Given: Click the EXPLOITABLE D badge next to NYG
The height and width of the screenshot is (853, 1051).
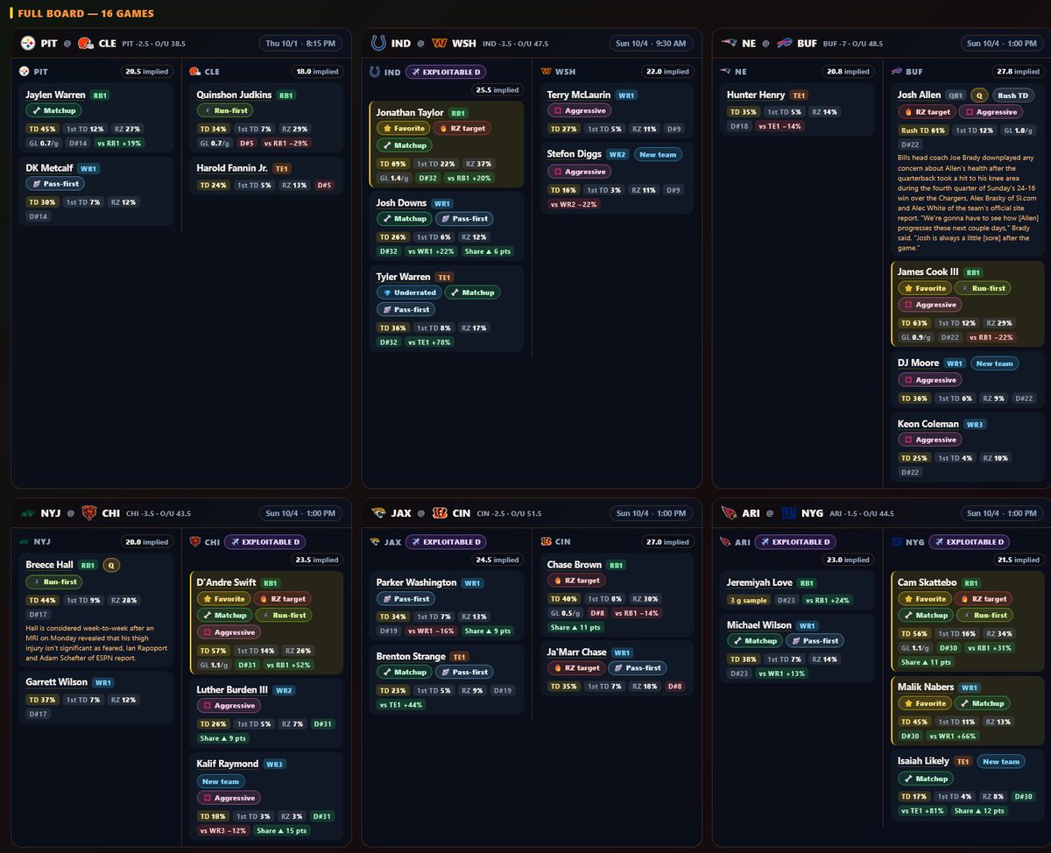Looking at the screenshot, I should tap(969, 542).
